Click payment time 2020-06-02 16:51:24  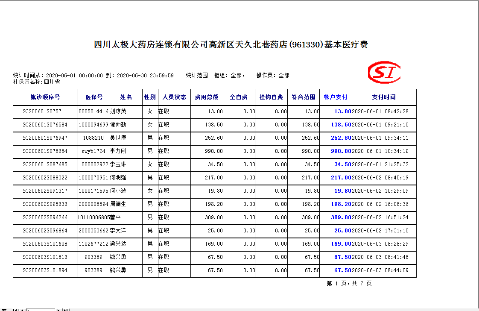380,217
